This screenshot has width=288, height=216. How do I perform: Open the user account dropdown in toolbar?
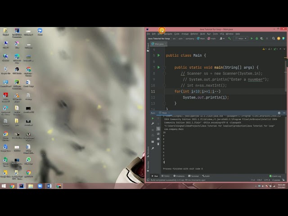pos(222,38)
